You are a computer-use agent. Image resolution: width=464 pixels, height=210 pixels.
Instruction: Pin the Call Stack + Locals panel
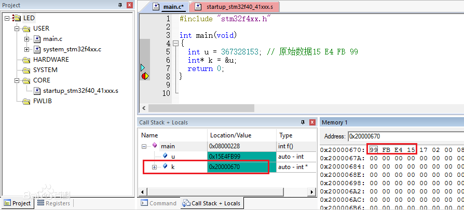click(303, 122)
